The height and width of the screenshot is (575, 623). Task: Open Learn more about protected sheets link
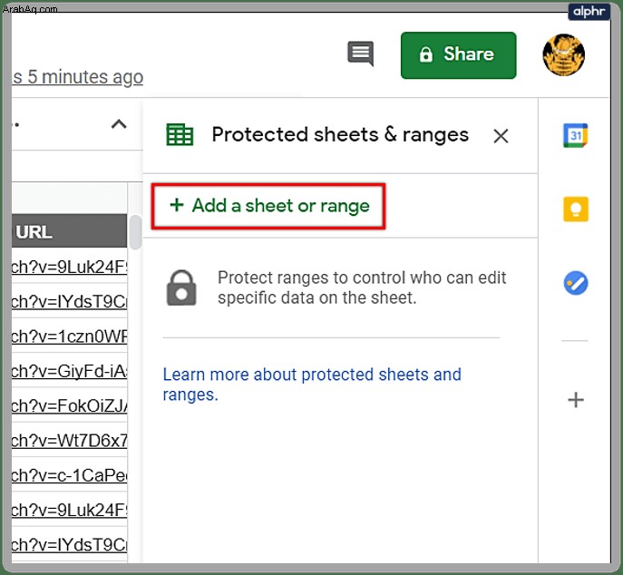[x=312, y=385]
